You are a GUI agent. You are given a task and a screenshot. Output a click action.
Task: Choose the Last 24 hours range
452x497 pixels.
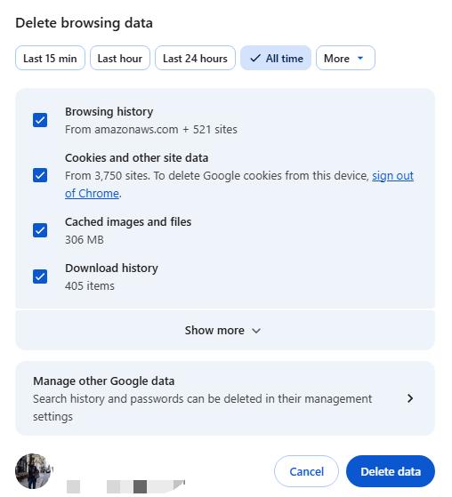click(x=195, y=58)
